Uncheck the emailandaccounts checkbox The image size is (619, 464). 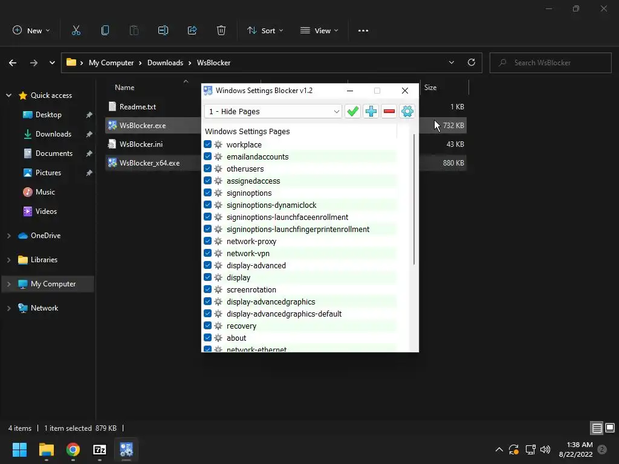[x=208, y=156]
